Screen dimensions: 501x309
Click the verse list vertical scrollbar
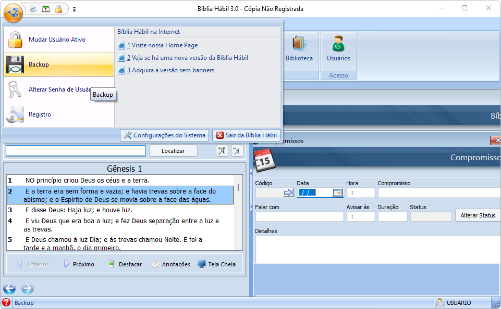point(238,212)
